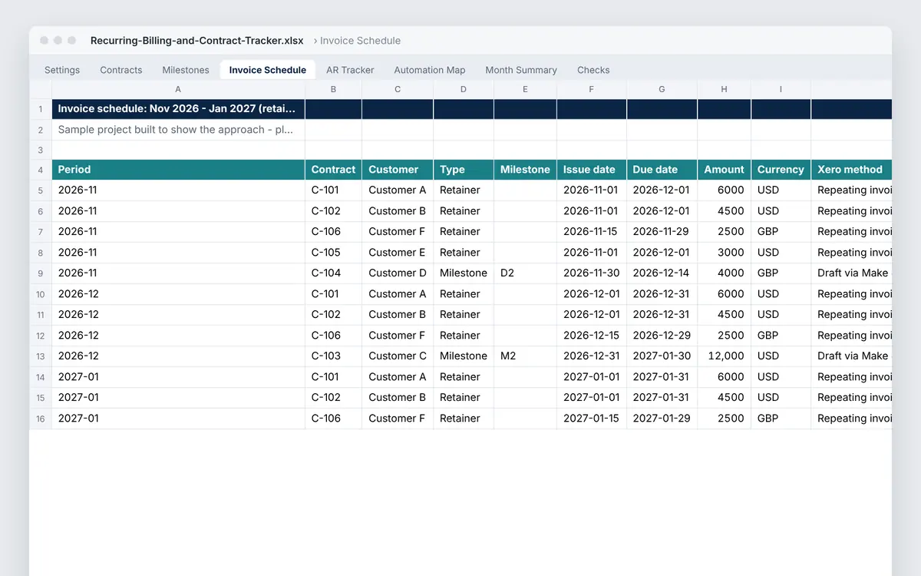This screenshot has height=576, width=921.
Task: Click the Period header cell
Action: [178, 170]
